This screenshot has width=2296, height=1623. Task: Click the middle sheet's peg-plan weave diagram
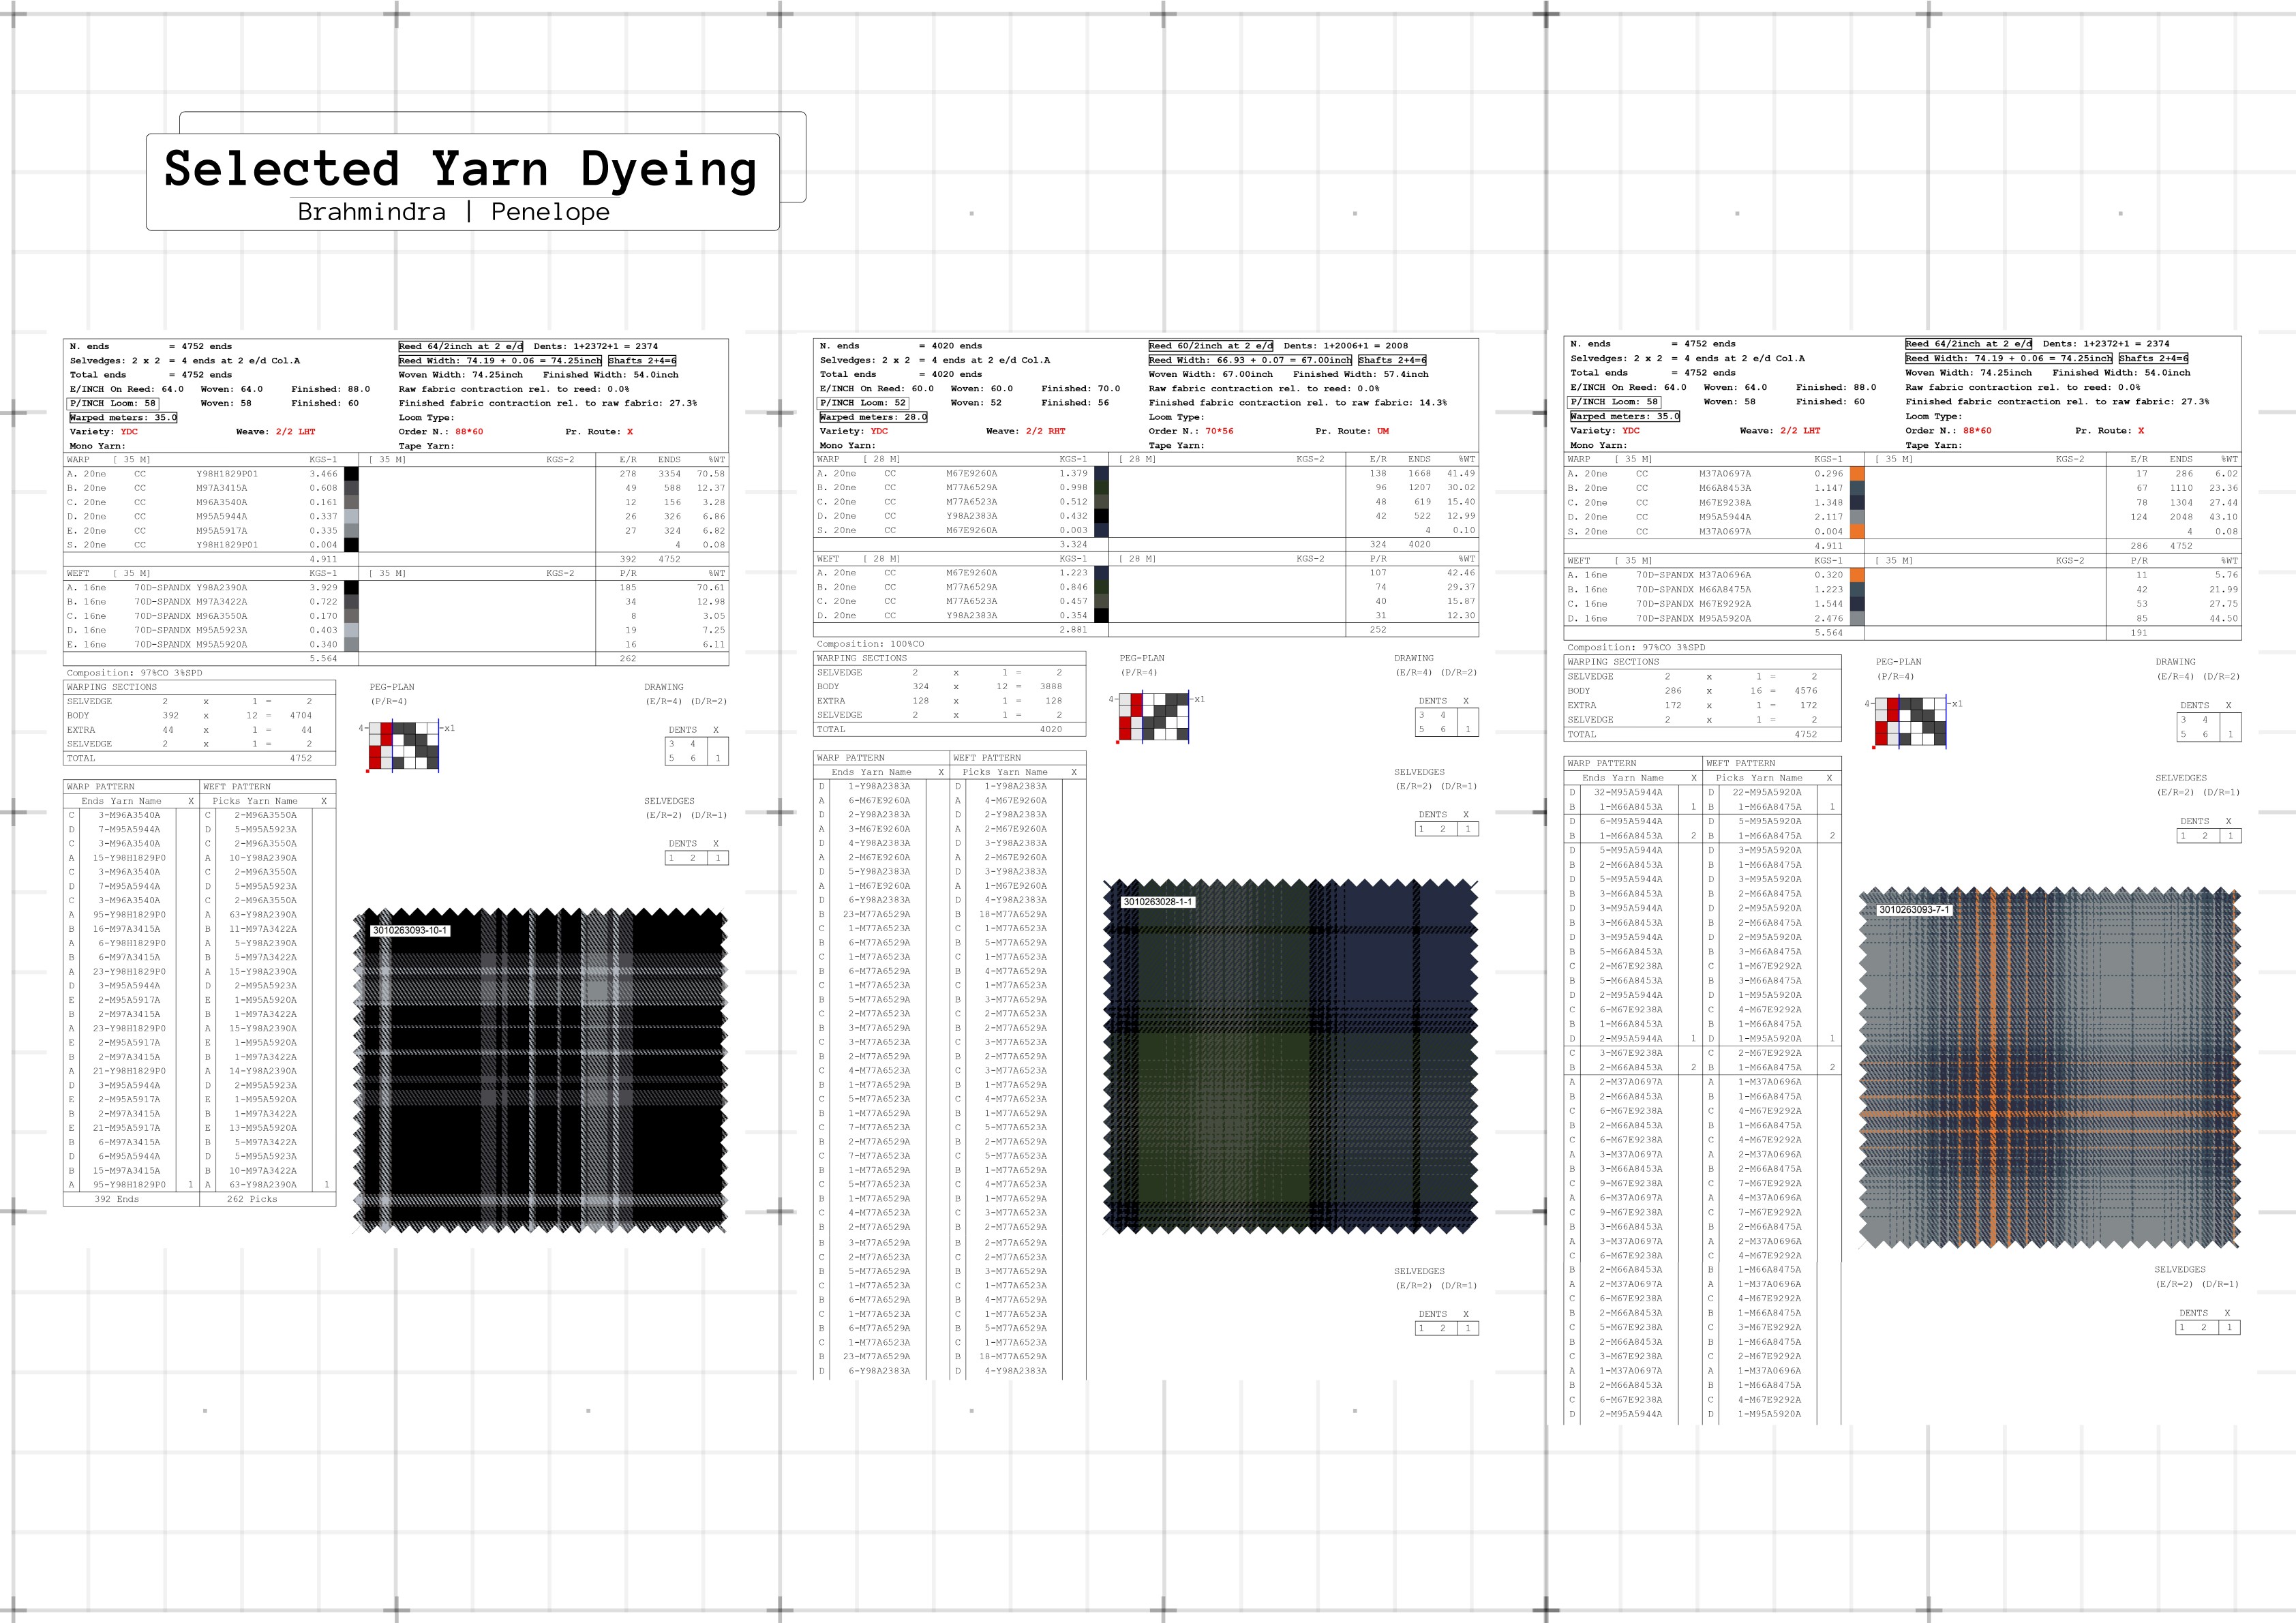(x=1153, y=716)
